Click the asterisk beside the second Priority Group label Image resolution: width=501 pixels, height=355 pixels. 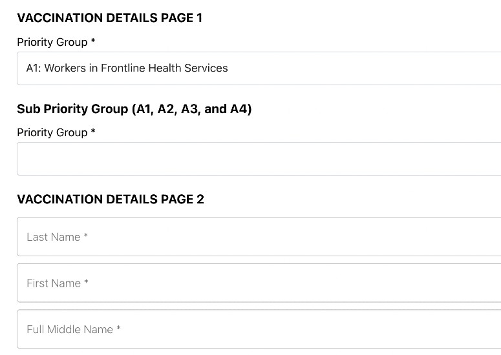click(x=93, y=131)
